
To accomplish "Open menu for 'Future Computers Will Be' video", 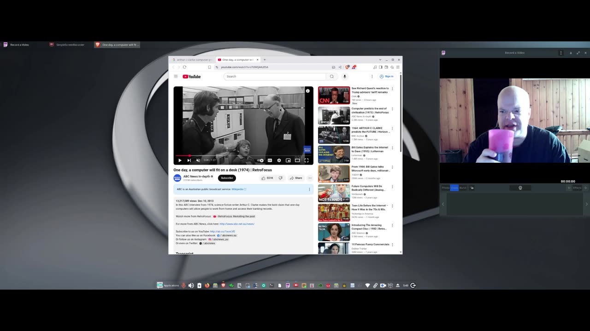I will coord(392,187).
